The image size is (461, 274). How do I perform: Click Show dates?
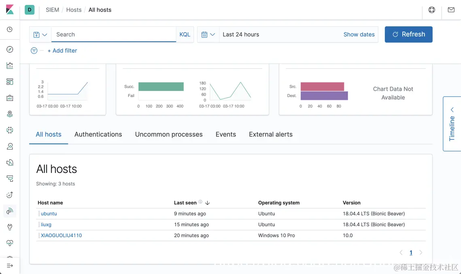(x=359, y=34)
